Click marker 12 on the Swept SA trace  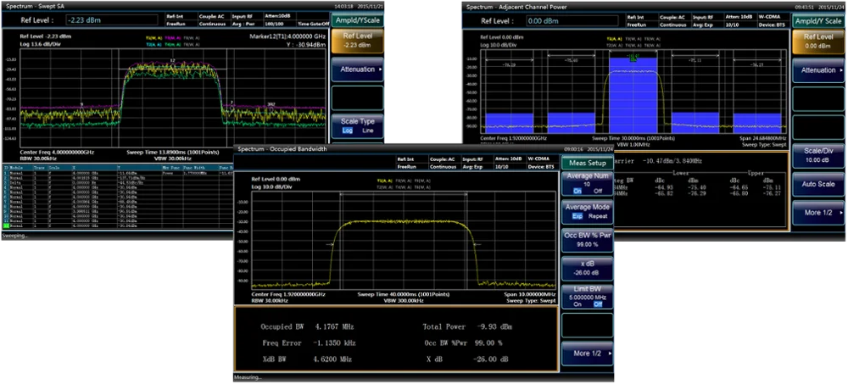tap(172, 62)
